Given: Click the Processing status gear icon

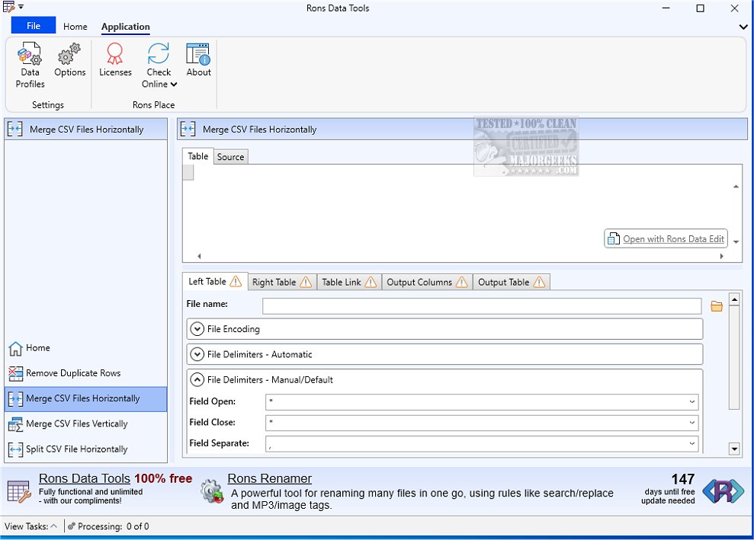Looking at the screenshot, I should pos(71,526).
